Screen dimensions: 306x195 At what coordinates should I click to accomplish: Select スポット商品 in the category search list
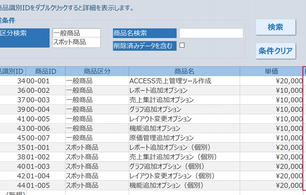[76, 42]
